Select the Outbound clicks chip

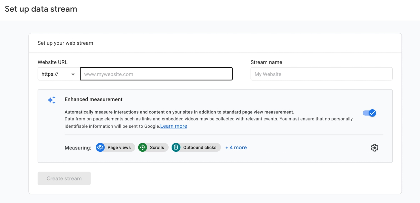[196, 147]
